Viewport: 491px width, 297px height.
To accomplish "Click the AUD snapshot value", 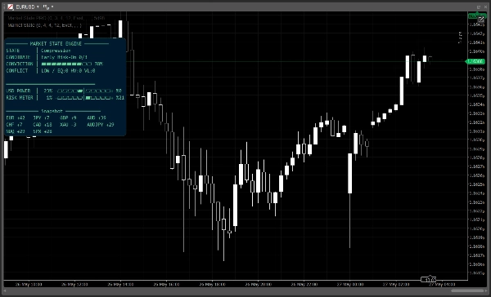I will (97, 117).
